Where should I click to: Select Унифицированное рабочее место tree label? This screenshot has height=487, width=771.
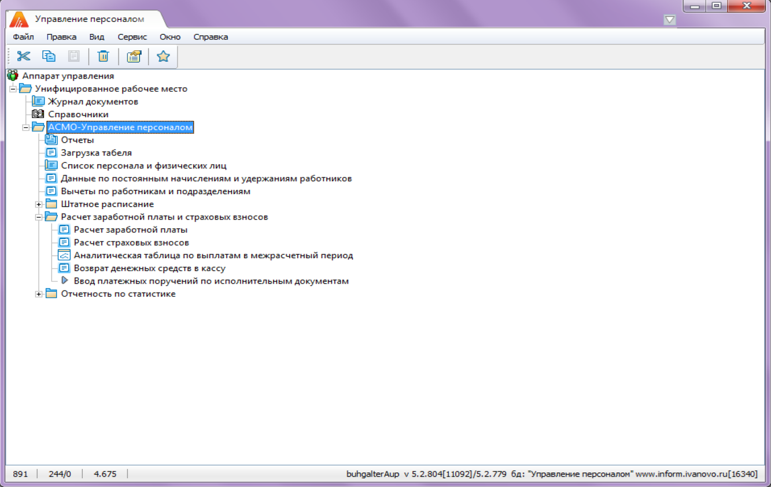(x=111, y=88)
